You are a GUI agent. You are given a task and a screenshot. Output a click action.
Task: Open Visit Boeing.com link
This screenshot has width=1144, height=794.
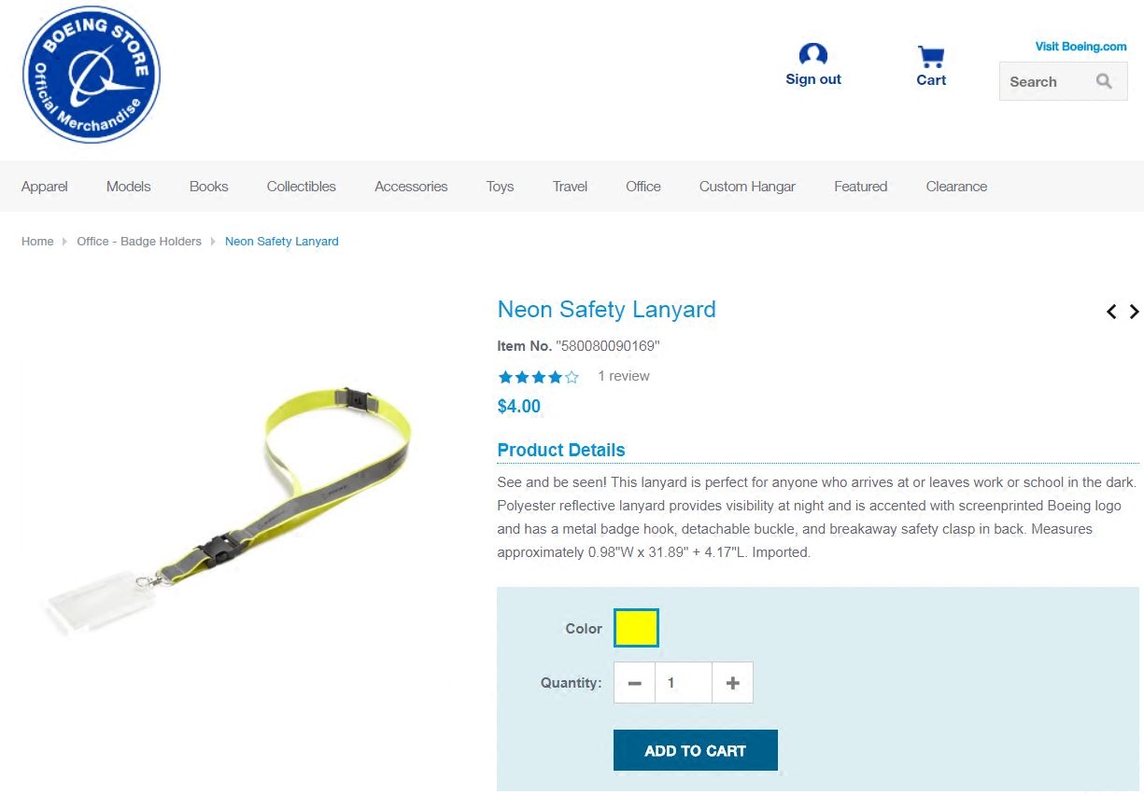(1080, 47)
